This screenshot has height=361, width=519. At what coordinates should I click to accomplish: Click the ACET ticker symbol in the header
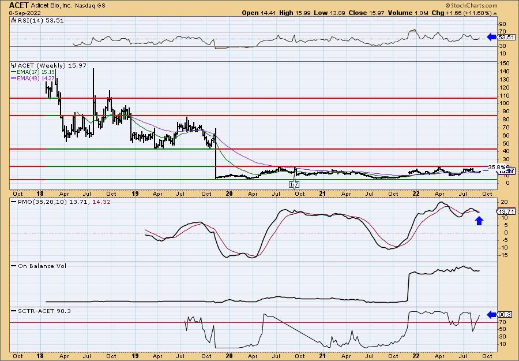[x=19, y=5]
